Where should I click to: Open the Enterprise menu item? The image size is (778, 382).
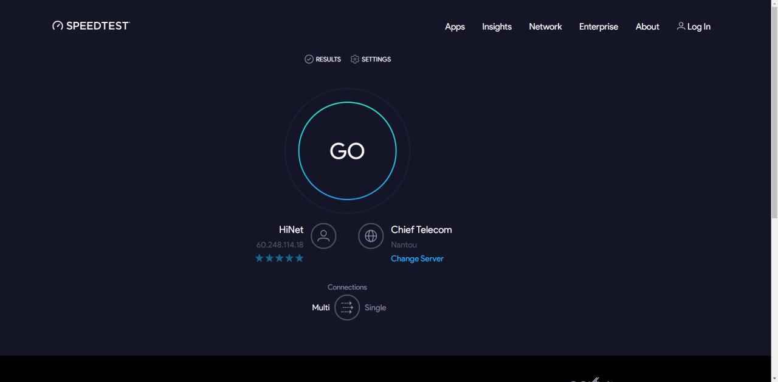(598, 27)
